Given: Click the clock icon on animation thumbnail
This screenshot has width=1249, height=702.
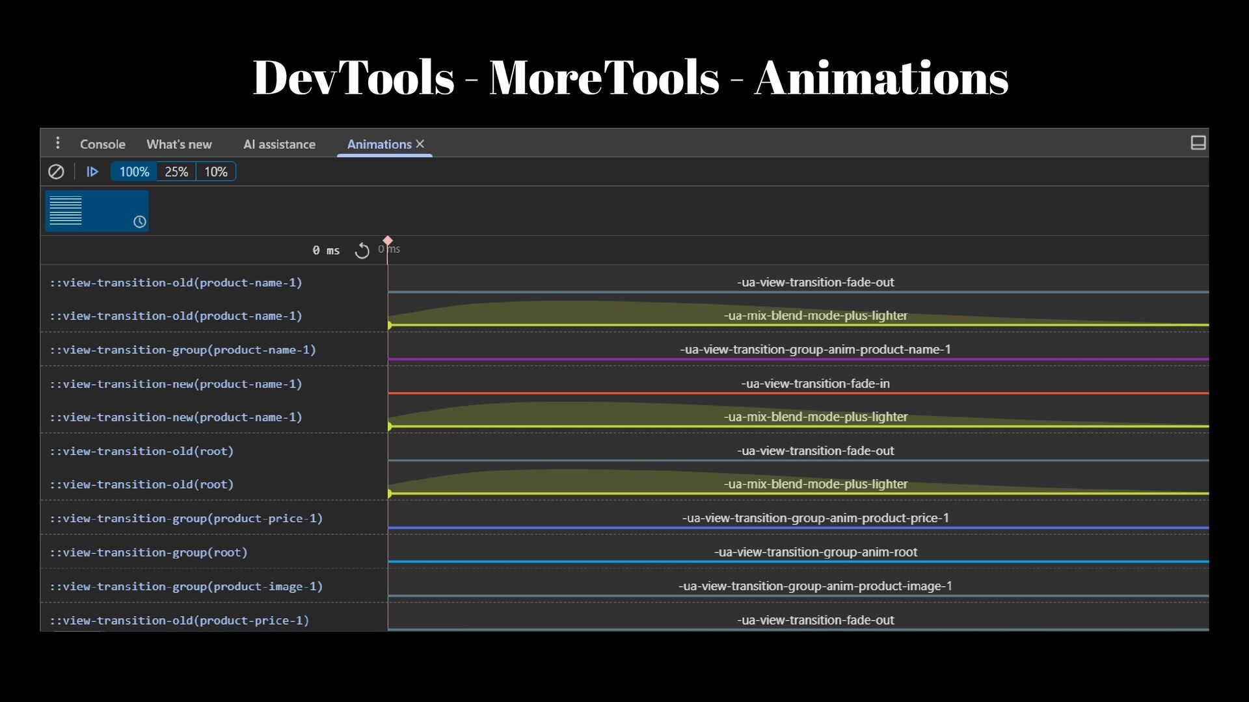Looking at the screenshot, I should pos(139,222).
